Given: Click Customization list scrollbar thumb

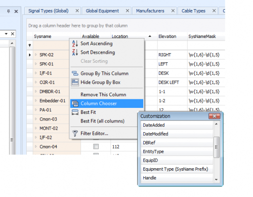Looking at the screenshot, I should click(217, 147).
